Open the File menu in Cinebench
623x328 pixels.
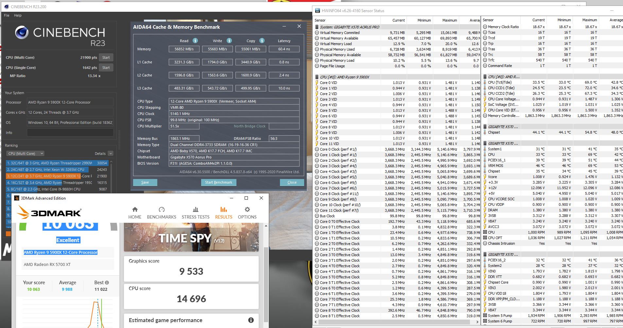click(7, 15)
